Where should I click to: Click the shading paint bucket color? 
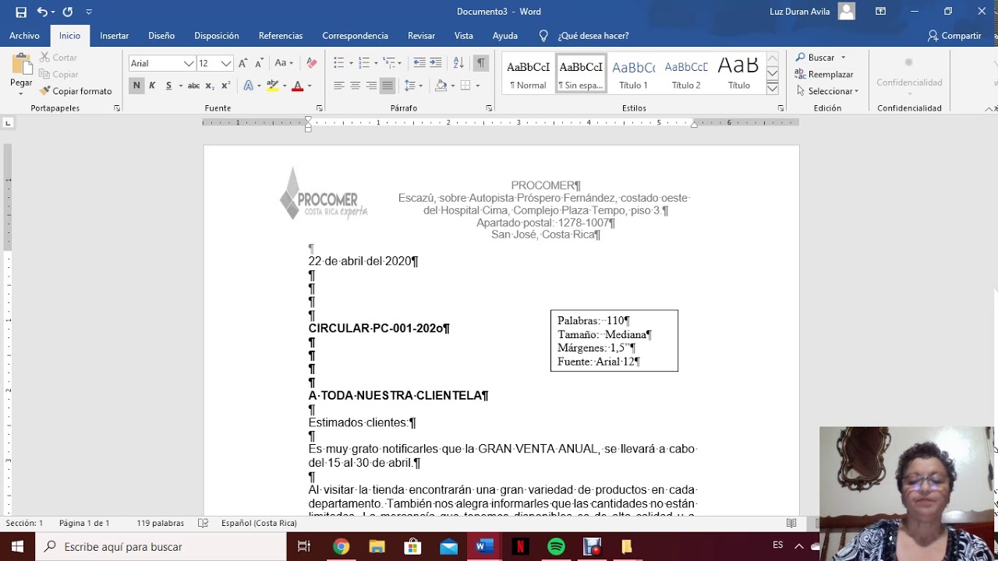[x=441, y=86]
